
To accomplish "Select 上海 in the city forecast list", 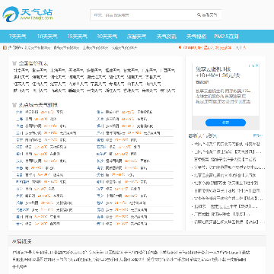I will (19, 119).
